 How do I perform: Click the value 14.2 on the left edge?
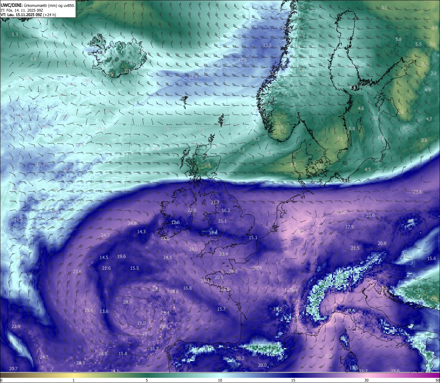(18, 220)
